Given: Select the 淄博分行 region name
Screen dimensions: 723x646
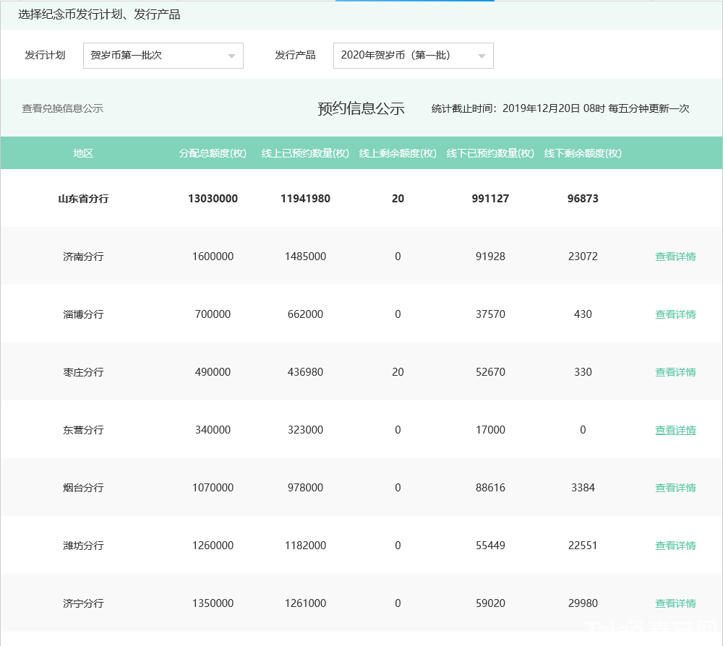Looking at the screenshot, I should coord(83,315).
